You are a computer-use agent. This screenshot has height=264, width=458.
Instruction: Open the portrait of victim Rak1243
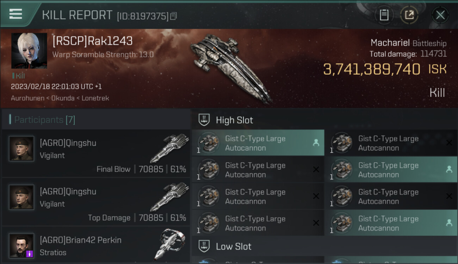point(29,51)
